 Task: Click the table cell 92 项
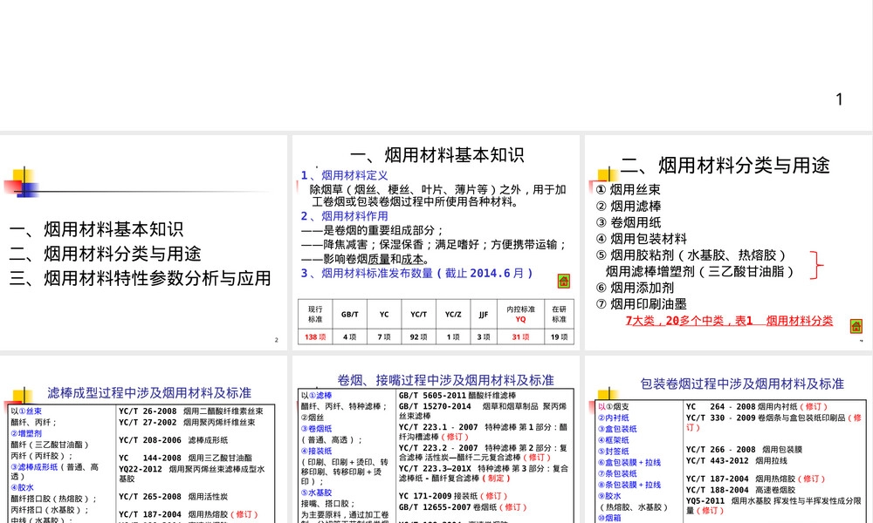coord(419,336)
